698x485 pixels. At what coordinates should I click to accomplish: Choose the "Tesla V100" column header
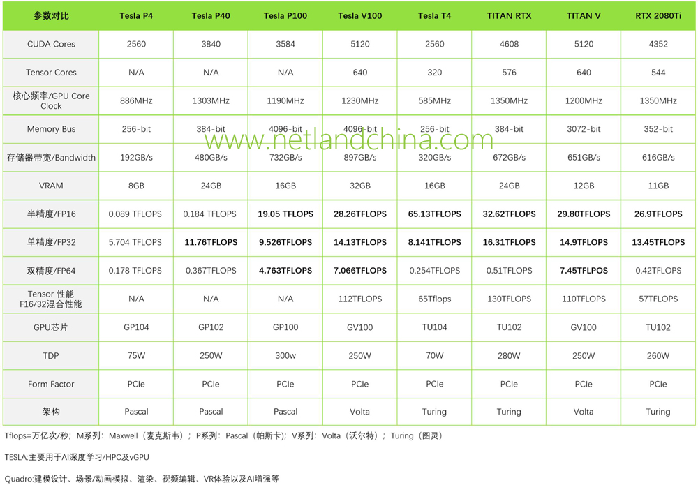click(x=359, y=16)
